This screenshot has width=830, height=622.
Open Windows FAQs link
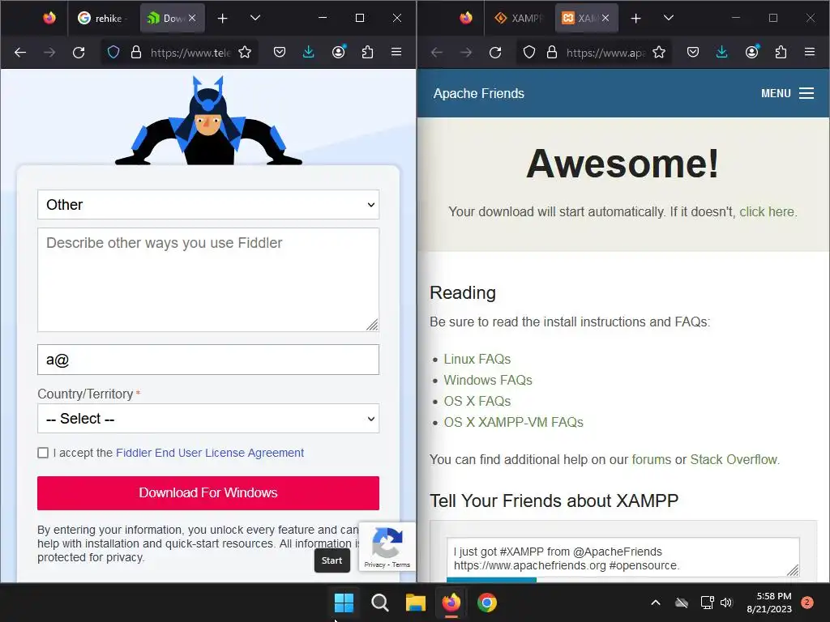click(487, 381)
